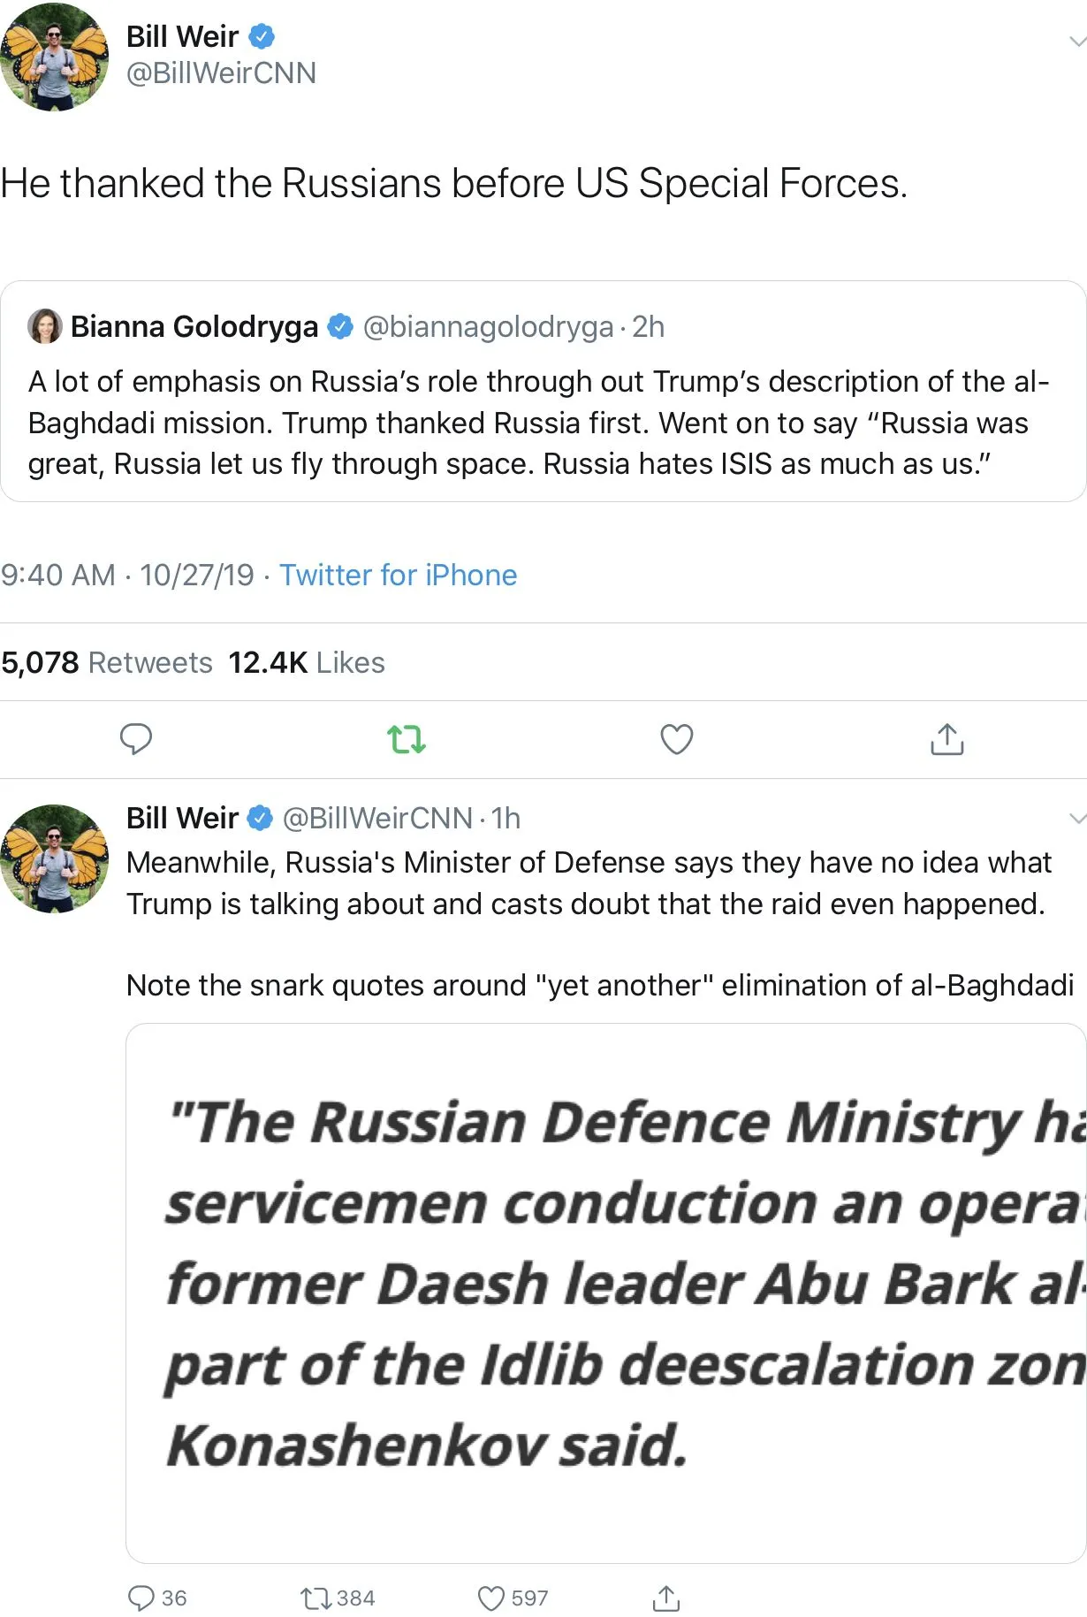Tap Bill Weir's name on the follow-up tweet
Image resolution: width=1087 pixels, height=1617 pixels.
(182, 819)
